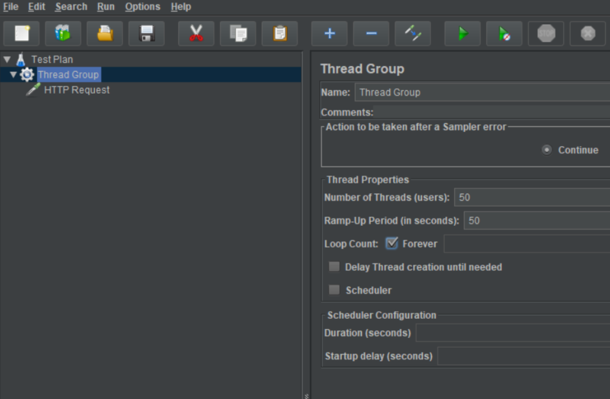This screenshot has width=610, height=399.
Task: Collapse the Test Plan tree node
Action: click(x=7, y=59)
